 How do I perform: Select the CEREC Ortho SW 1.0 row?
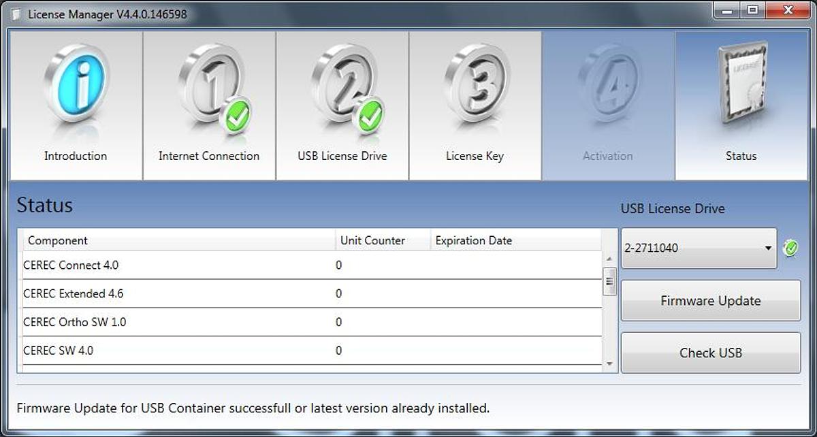point(313,323)
